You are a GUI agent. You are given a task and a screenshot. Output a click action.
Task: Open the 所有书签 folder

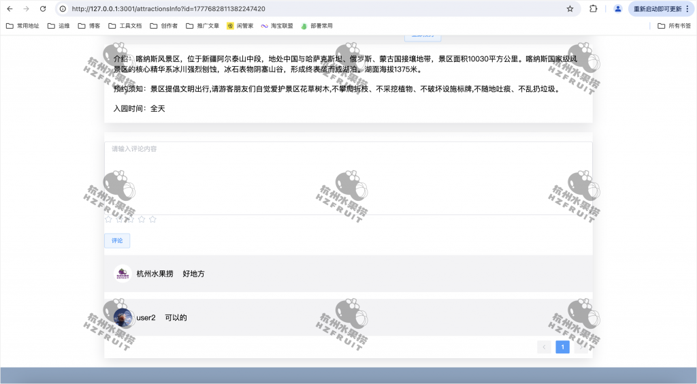[x=675, y=26]
